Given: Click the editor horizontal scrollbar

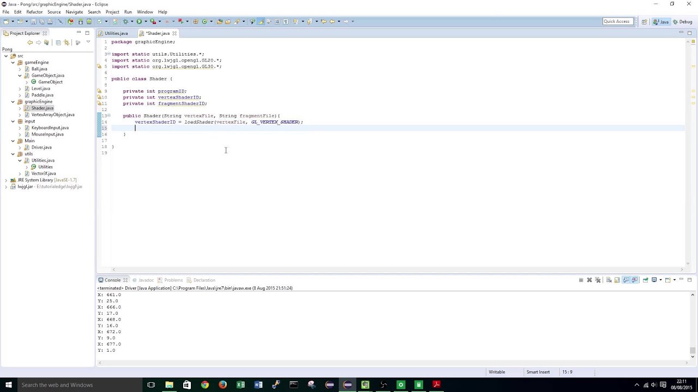Looking at the screenshot, I should (398, 269).
